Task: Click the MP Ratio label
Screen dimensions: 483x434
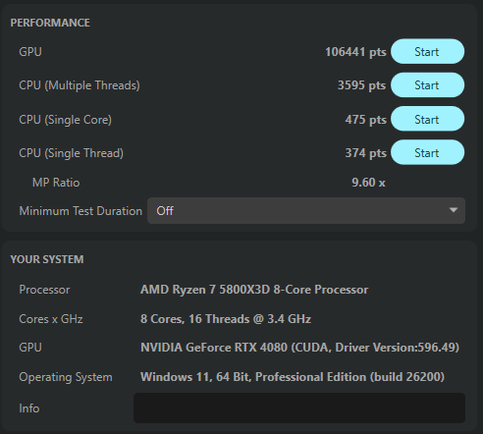Action: coord(56,183)
